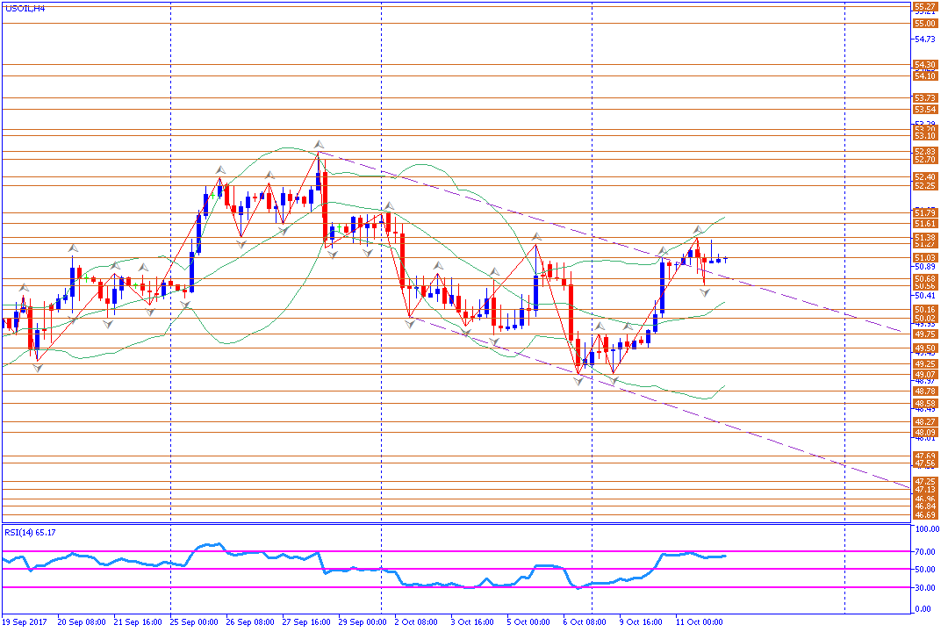Click the 51.79 price level label
The width and height of the screenshot is (948, 632).
coord(925,213)
